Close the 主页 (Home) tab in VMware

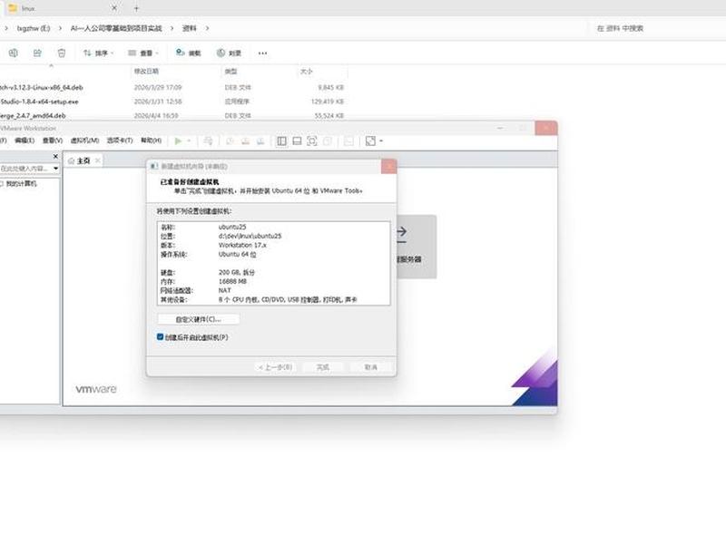[98, 160]
